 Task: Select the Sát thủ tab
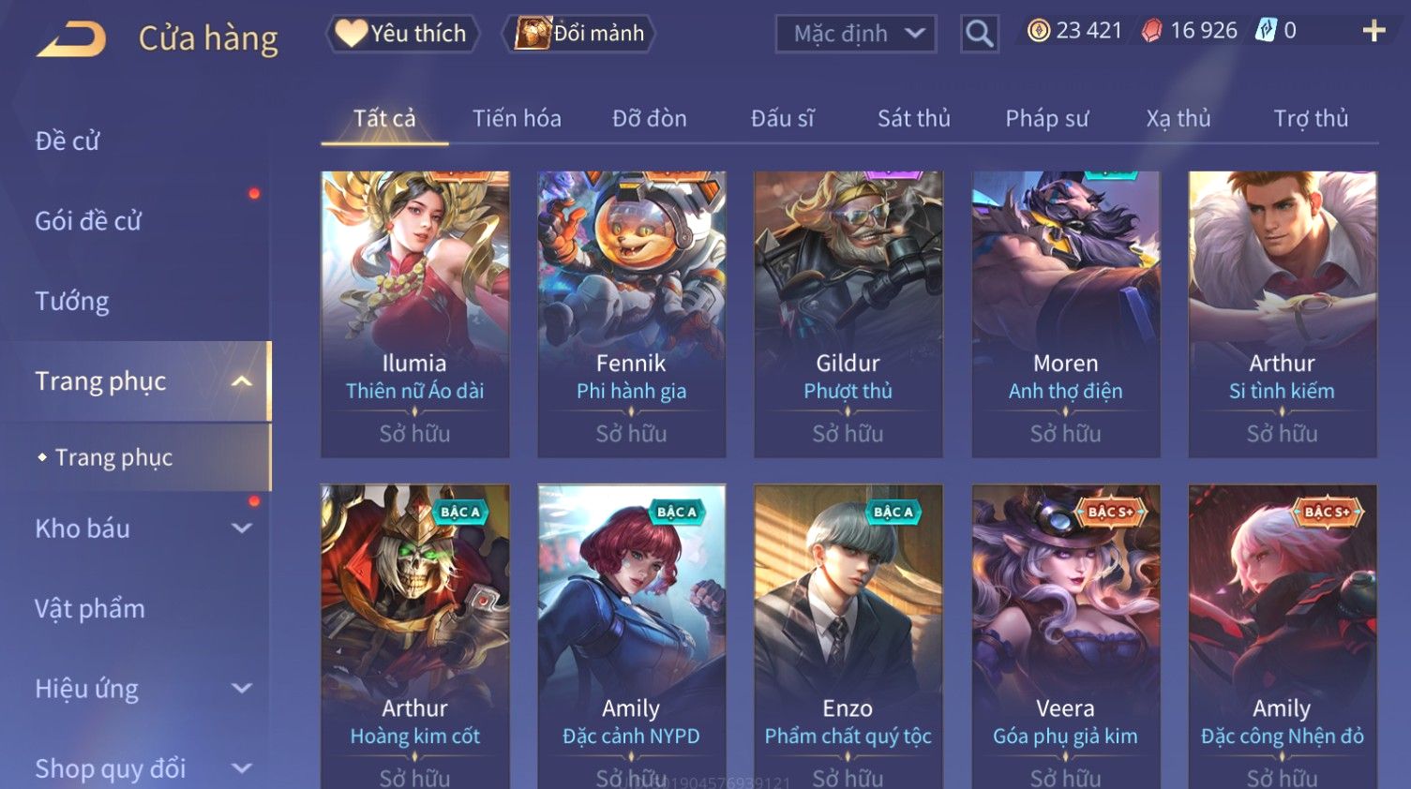[x=914, y=119]
